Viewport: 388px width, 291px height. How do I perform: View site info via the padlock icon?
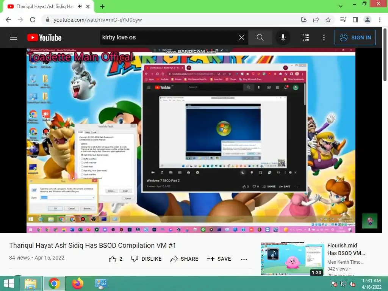pos(48,20)
